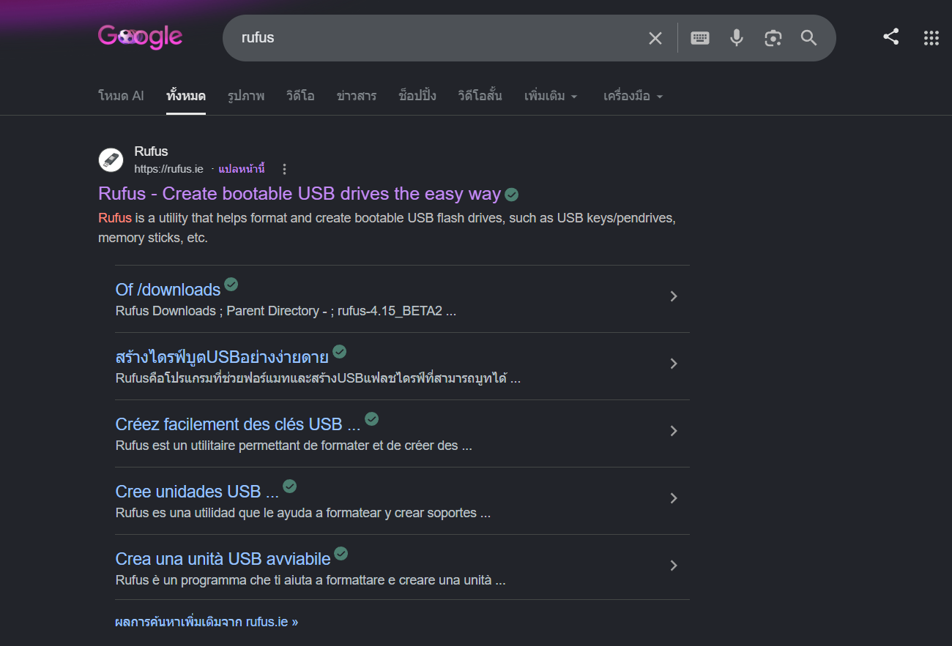952x646 pixels.
Task: Click the verified badge beside Crea una unità USB avviabile
Action: [341, 553]
